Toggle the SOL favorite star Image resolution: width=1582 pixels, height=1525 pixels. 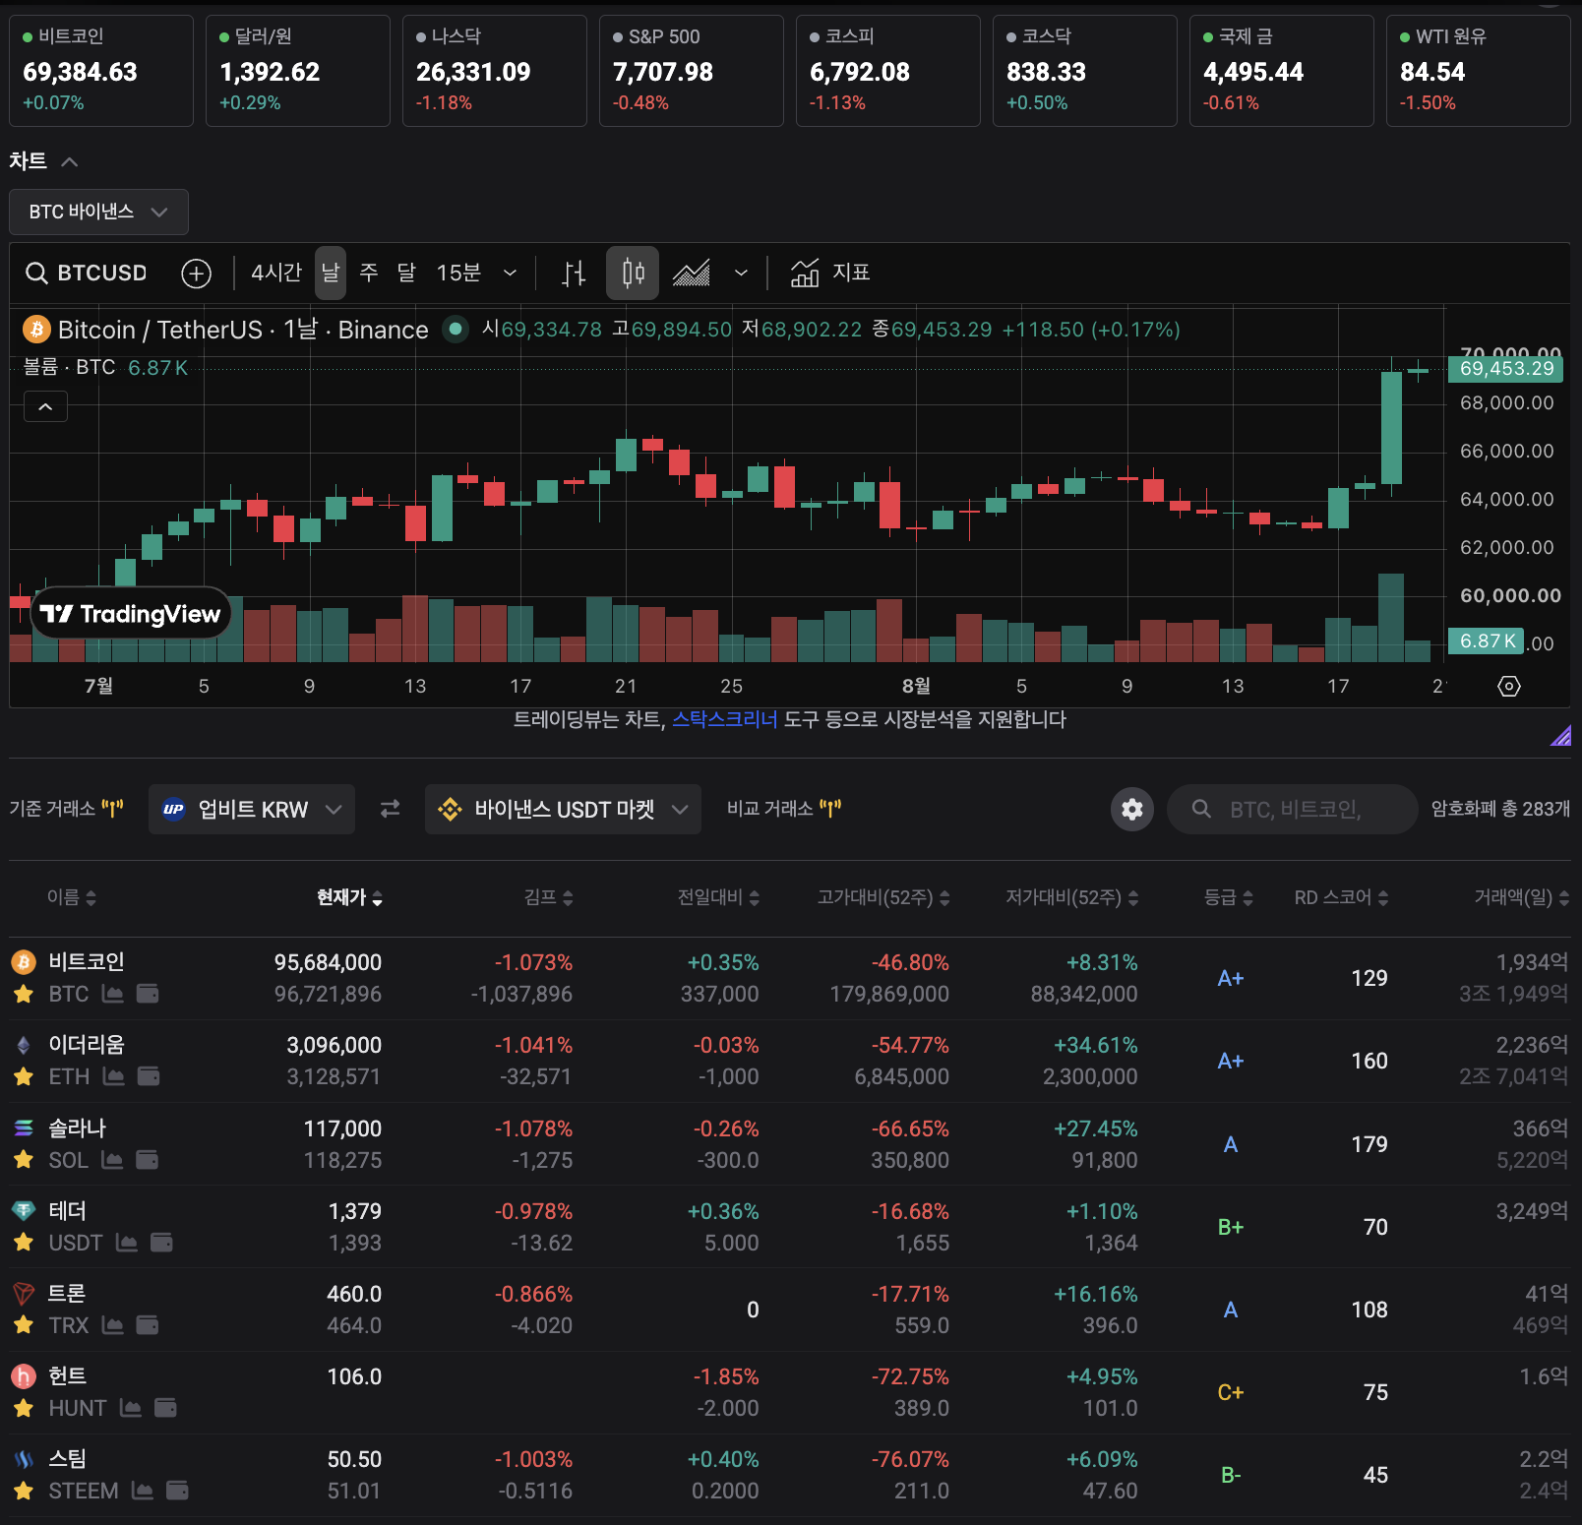24,1160
